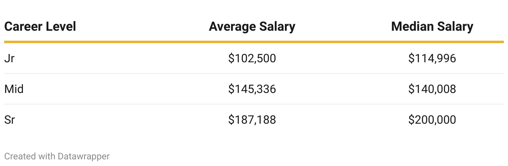The height and width of the screenshot is (166, 508).
Task: Click the $200,000 median salary value
Action: (x=432, y=120)
